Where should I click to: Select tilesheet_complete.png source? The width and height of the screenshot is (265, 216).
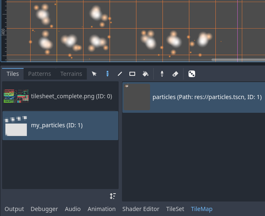point(60,97)
